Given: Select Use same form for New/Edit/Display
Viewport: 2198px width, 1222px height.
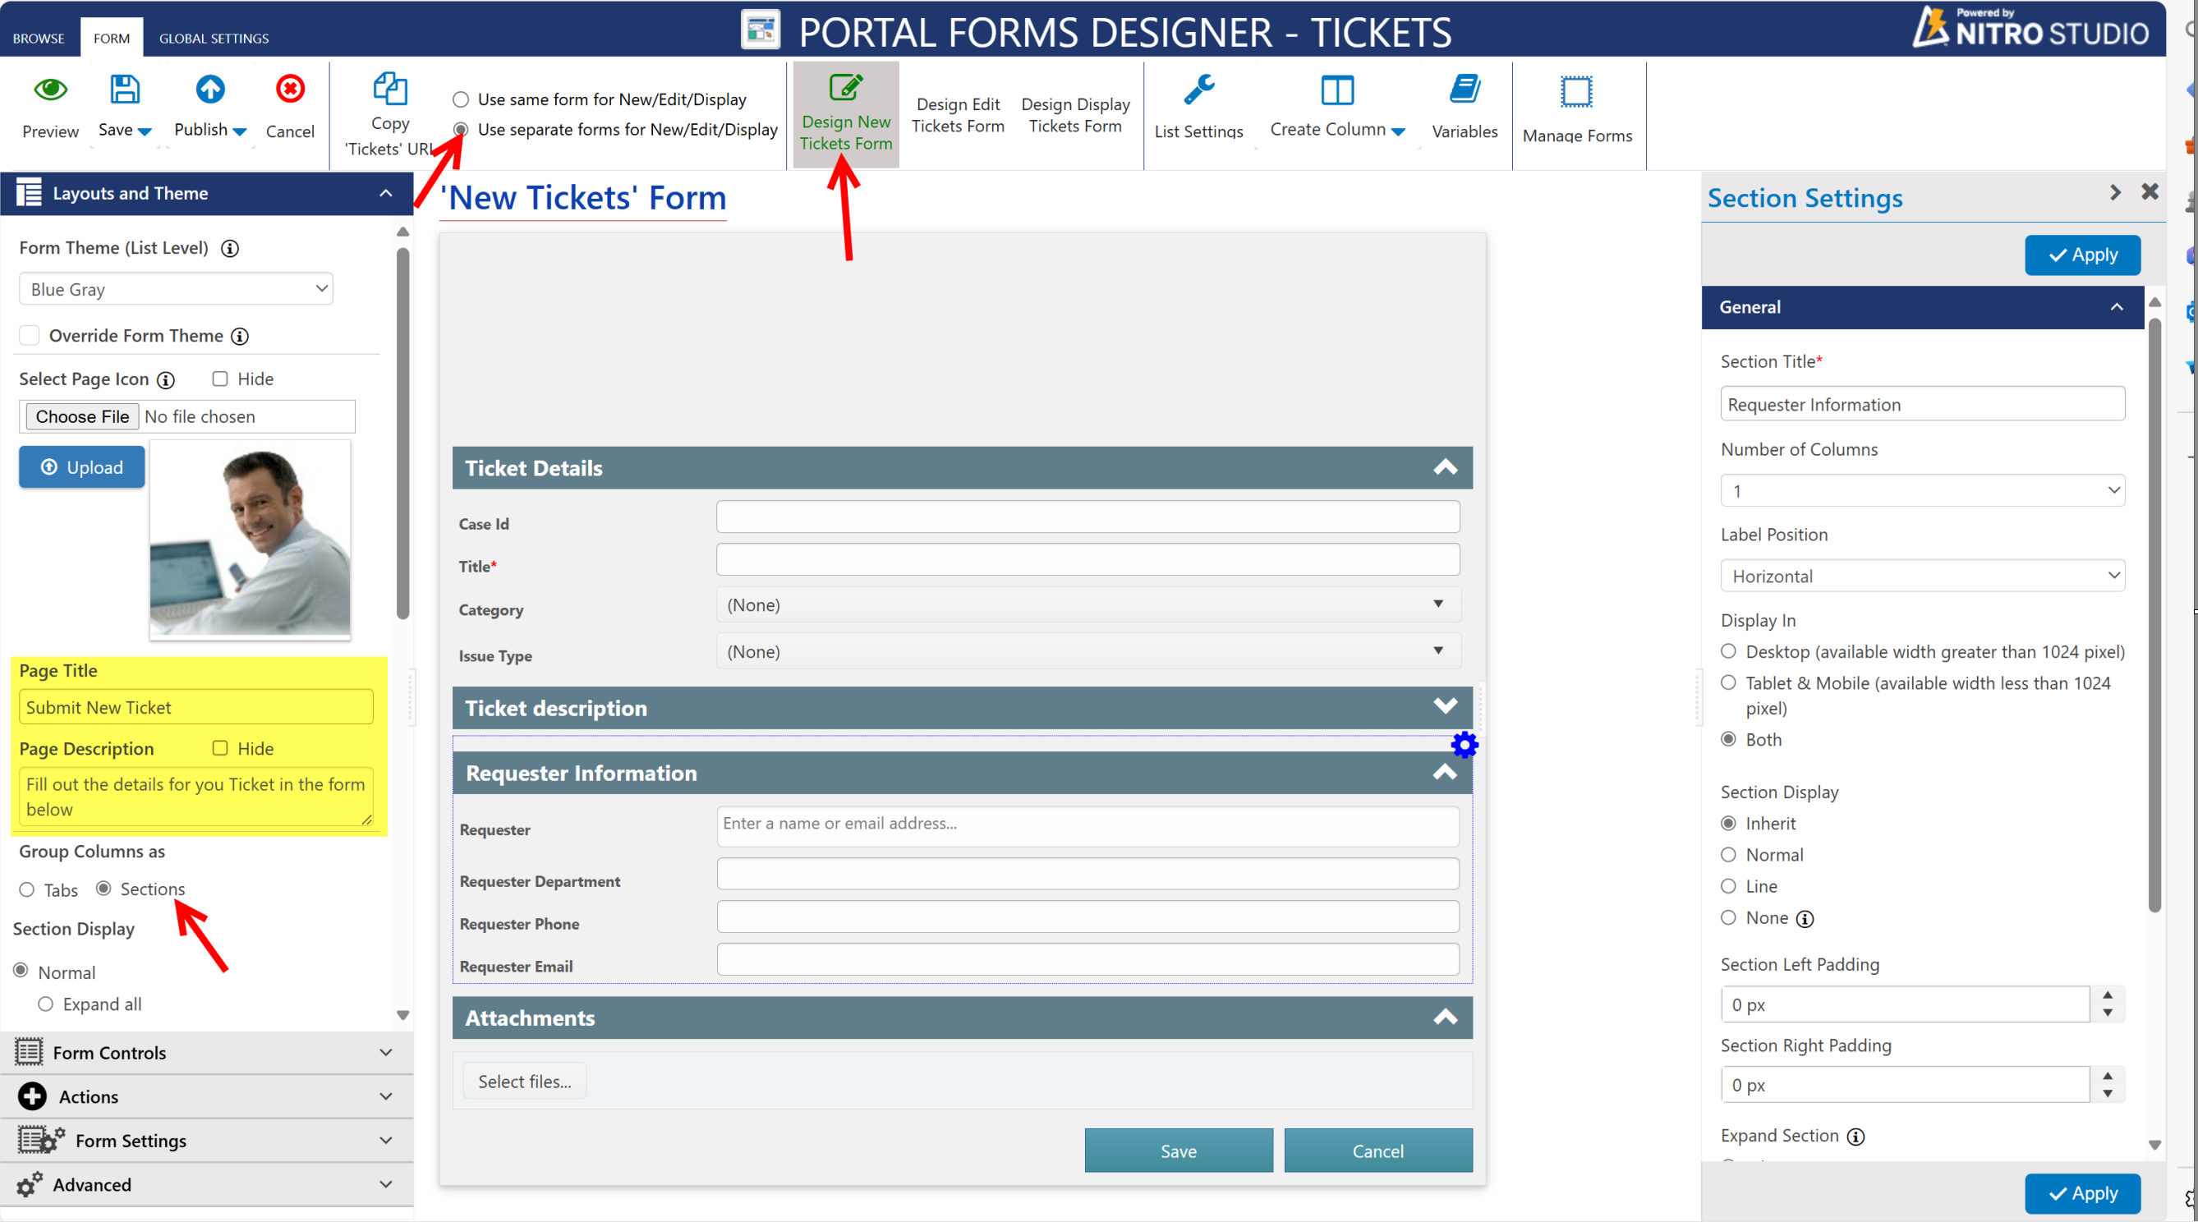Looking at the screenshot, I should pyautogui.click(x=462, y=99).
